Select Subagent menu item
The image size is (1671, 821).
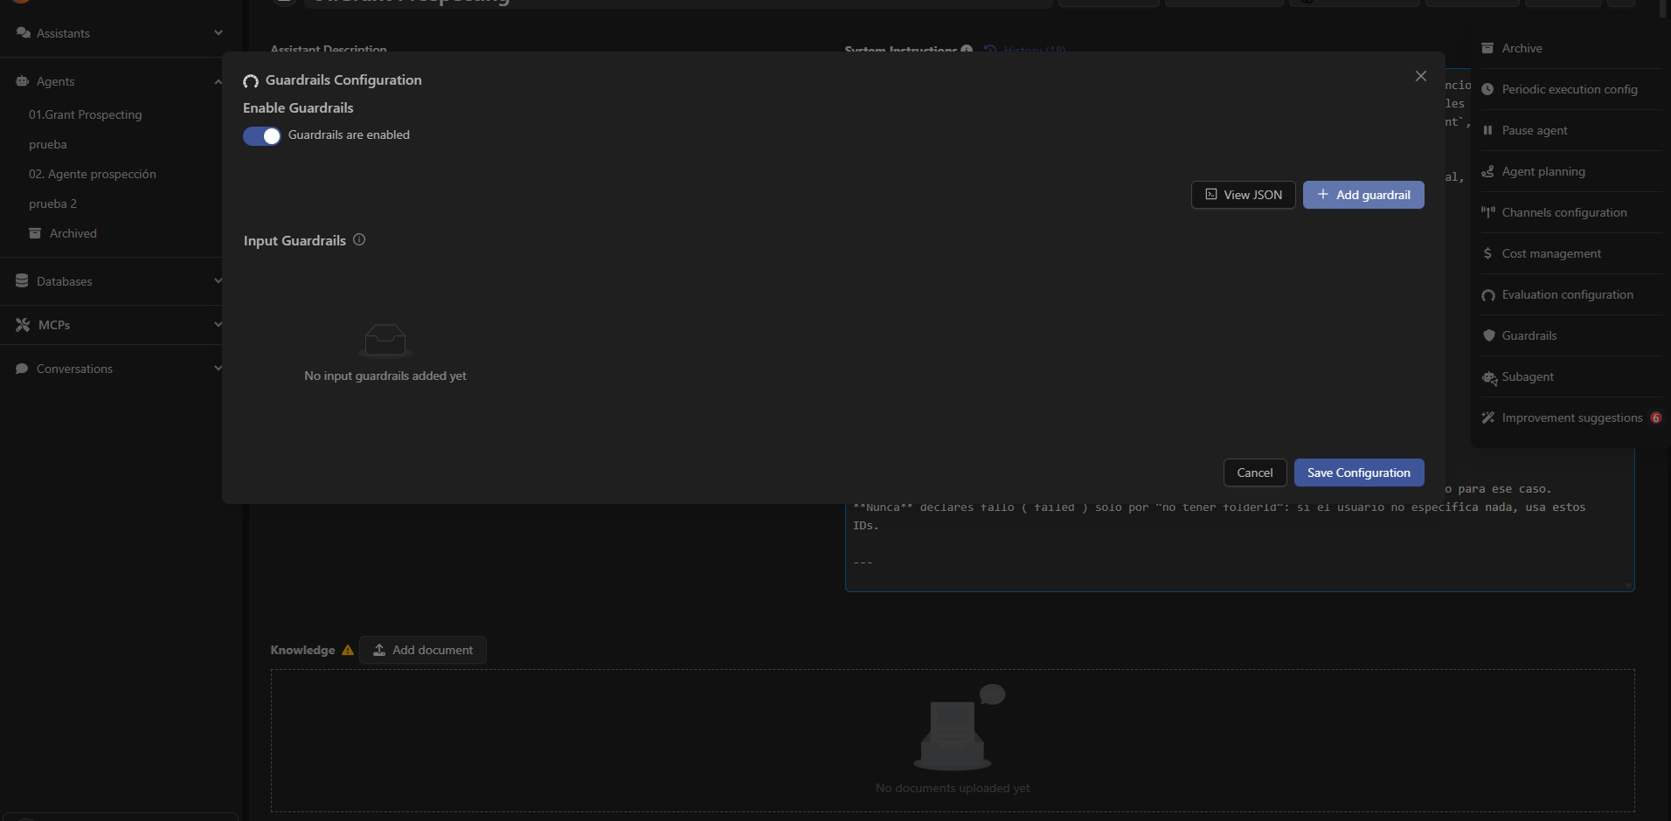coord(1570,376)
